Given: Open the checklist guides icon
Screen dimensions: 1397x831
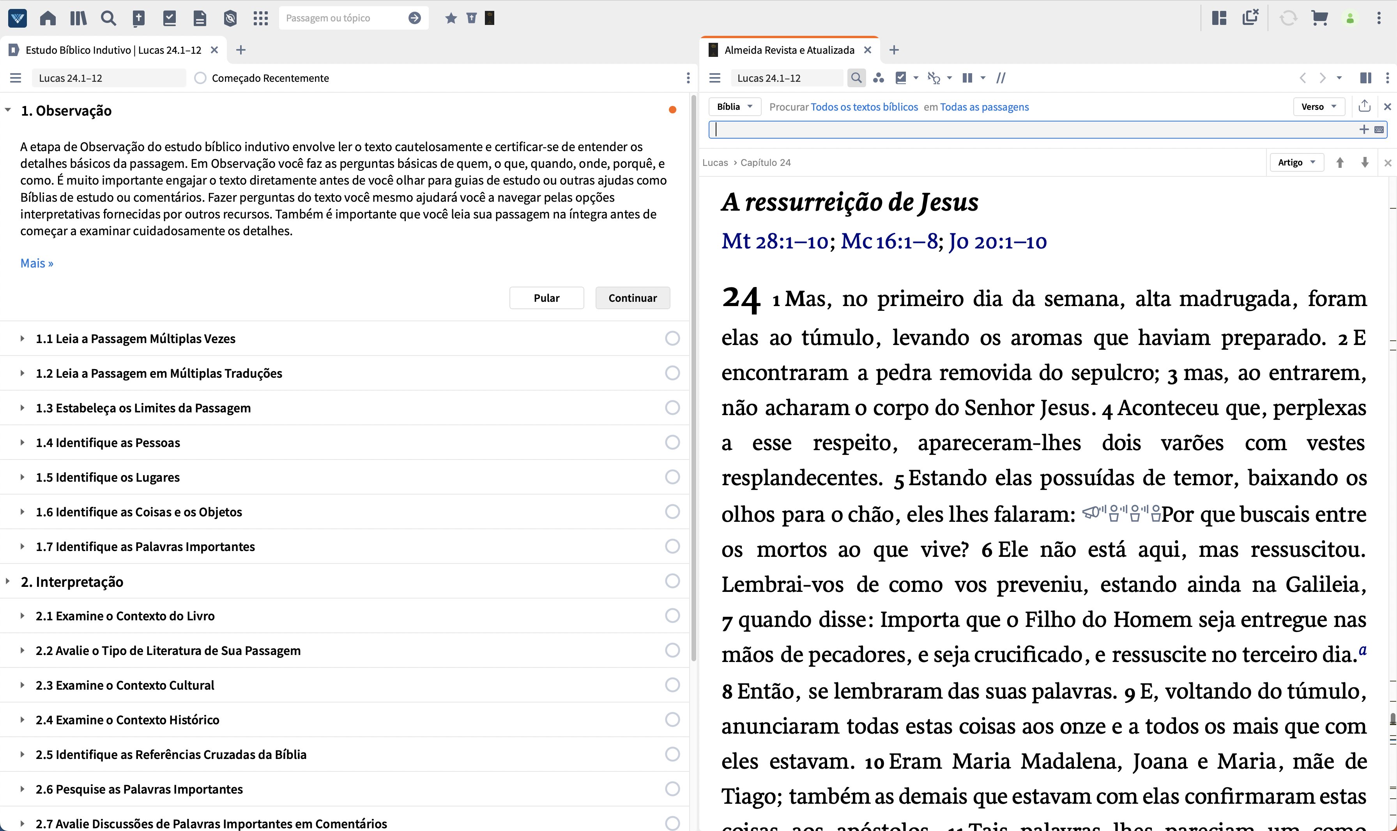Looking at the screenshot, I should coord(169,18).
